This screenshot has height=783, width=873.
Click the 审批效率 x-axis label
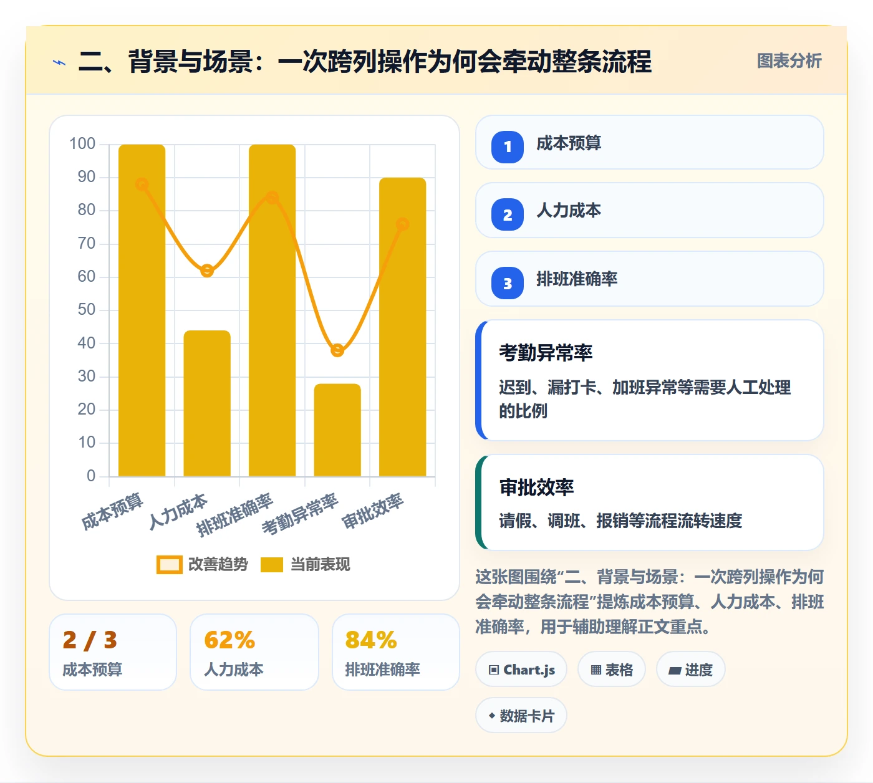(373, 511)
